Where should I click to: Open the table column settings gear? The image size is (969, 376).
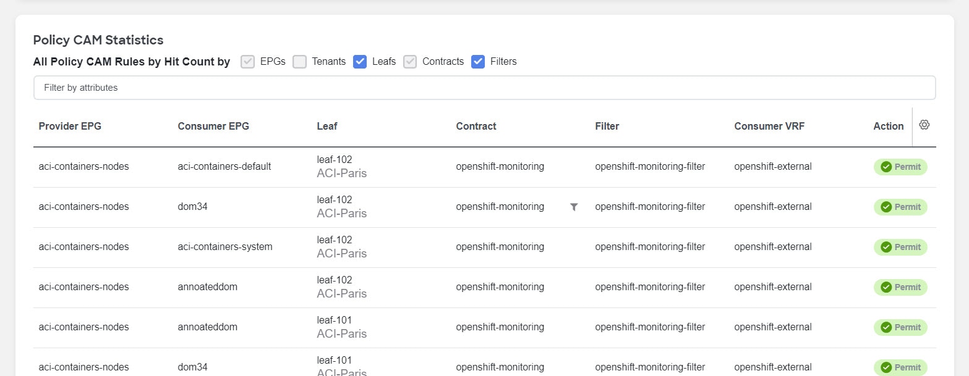924,125
